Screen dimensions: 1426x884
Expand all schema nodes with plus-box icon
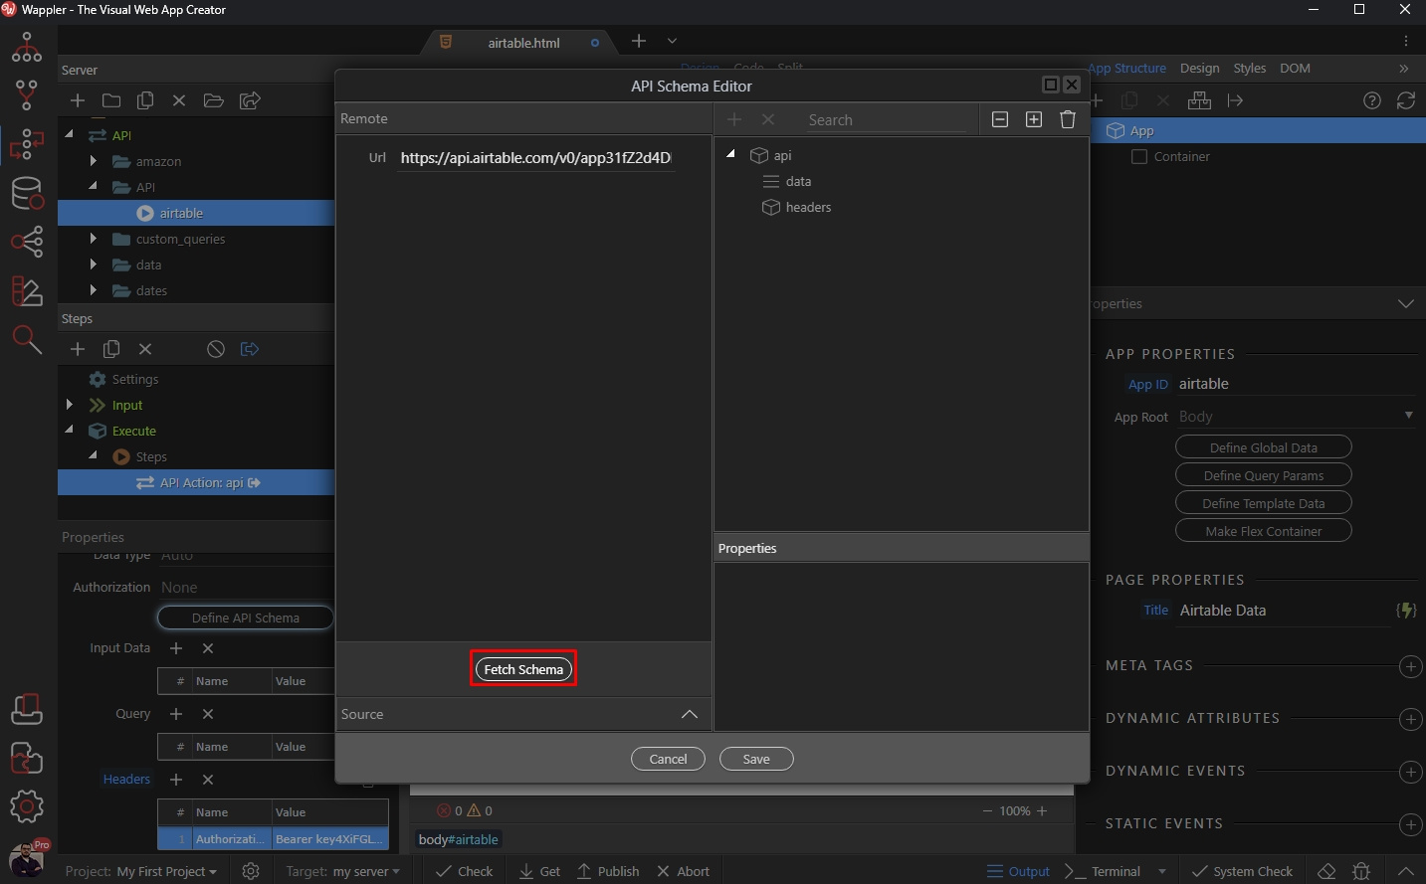tap(1034, 119)
